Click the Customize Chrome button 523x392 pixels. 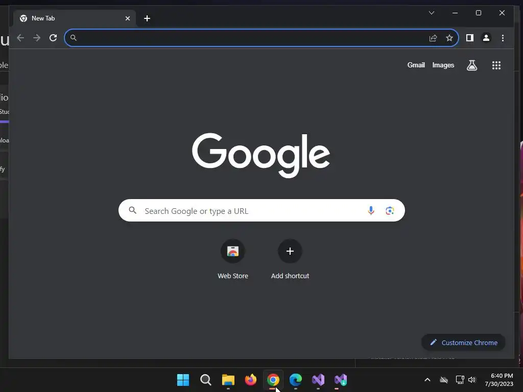[463, 342]
